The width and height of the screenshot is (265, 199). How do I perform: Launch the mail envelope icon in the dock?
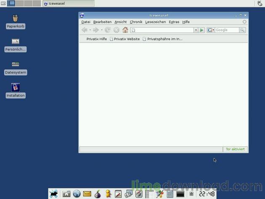87,194
